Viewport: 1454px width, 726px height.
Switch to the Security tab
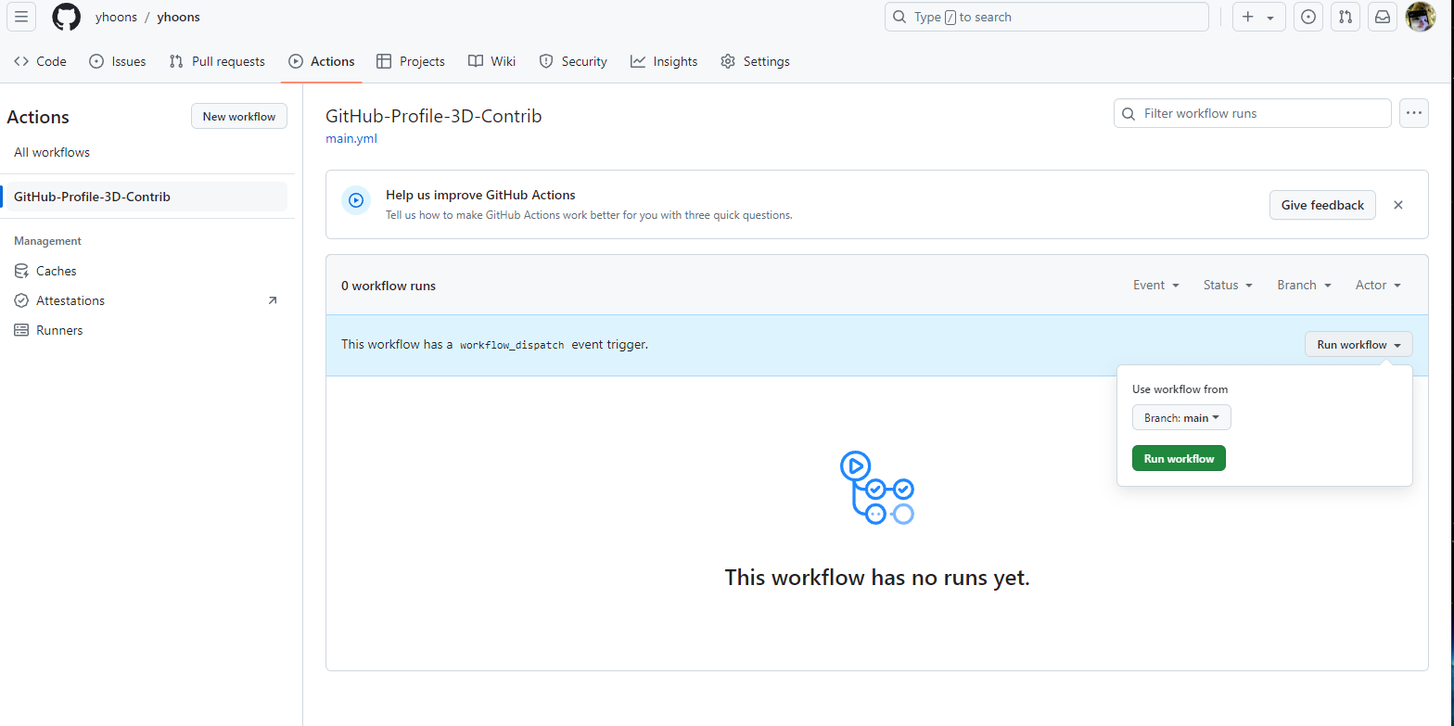[573, 61]
